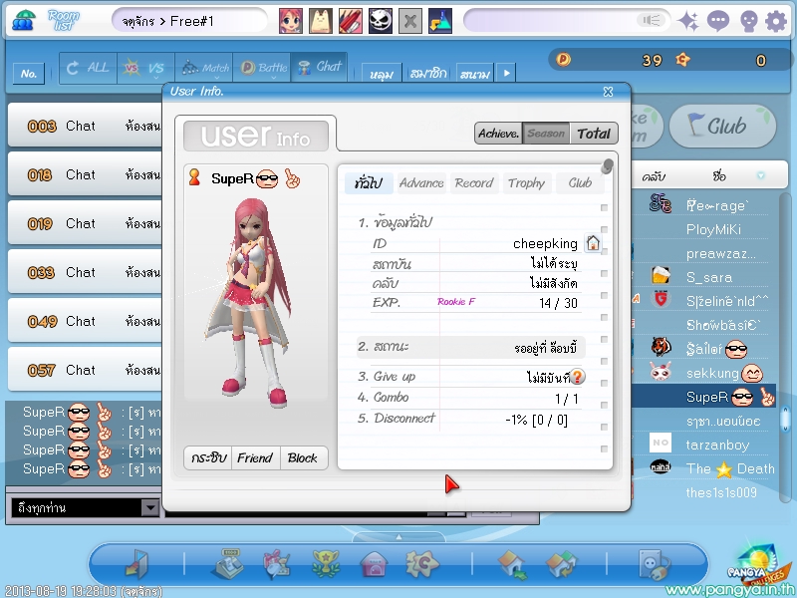Filter rooms by VS tab
The width and height of the screenshot is (797, 598).
pyautogui.click(x=145, y=67)
